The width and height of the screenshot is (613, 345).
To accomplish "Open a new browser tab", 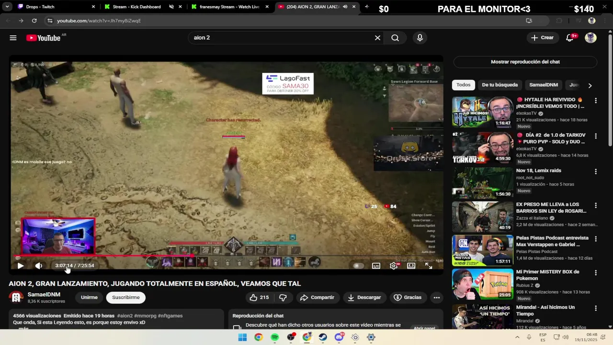I will coord(367,7).
